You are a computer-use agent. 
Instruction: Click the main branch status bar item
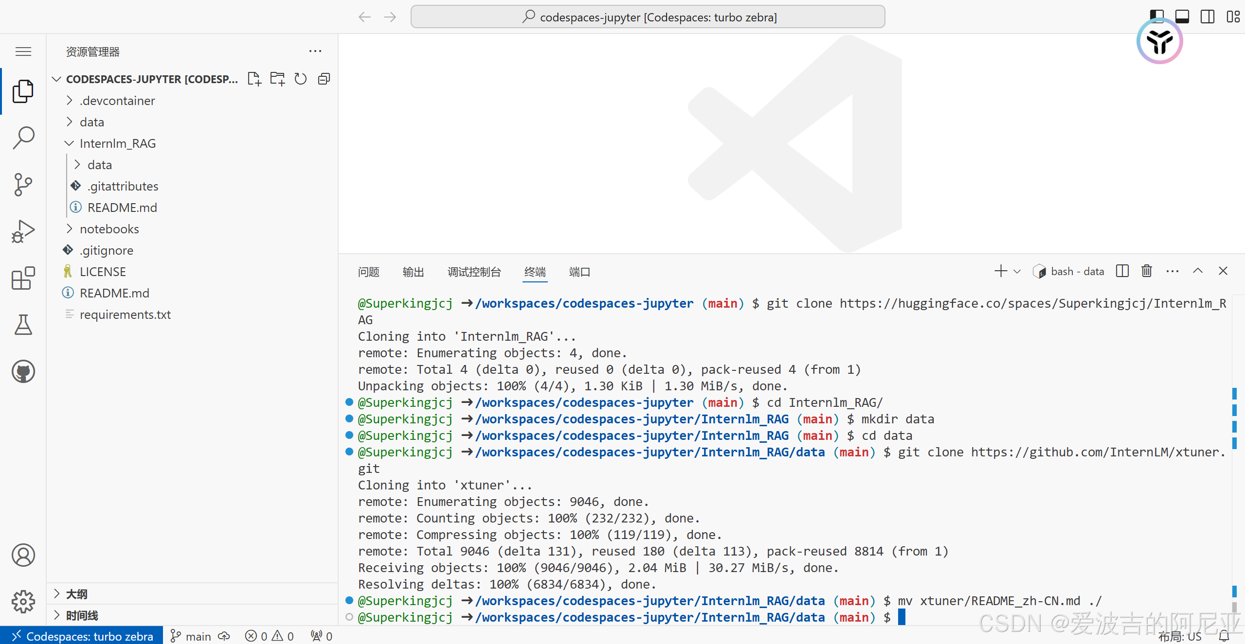coord(191,636)
